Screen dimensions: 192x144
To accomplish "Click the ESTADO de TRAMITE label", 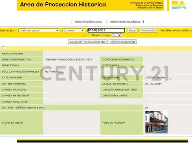I will point(115,84).
